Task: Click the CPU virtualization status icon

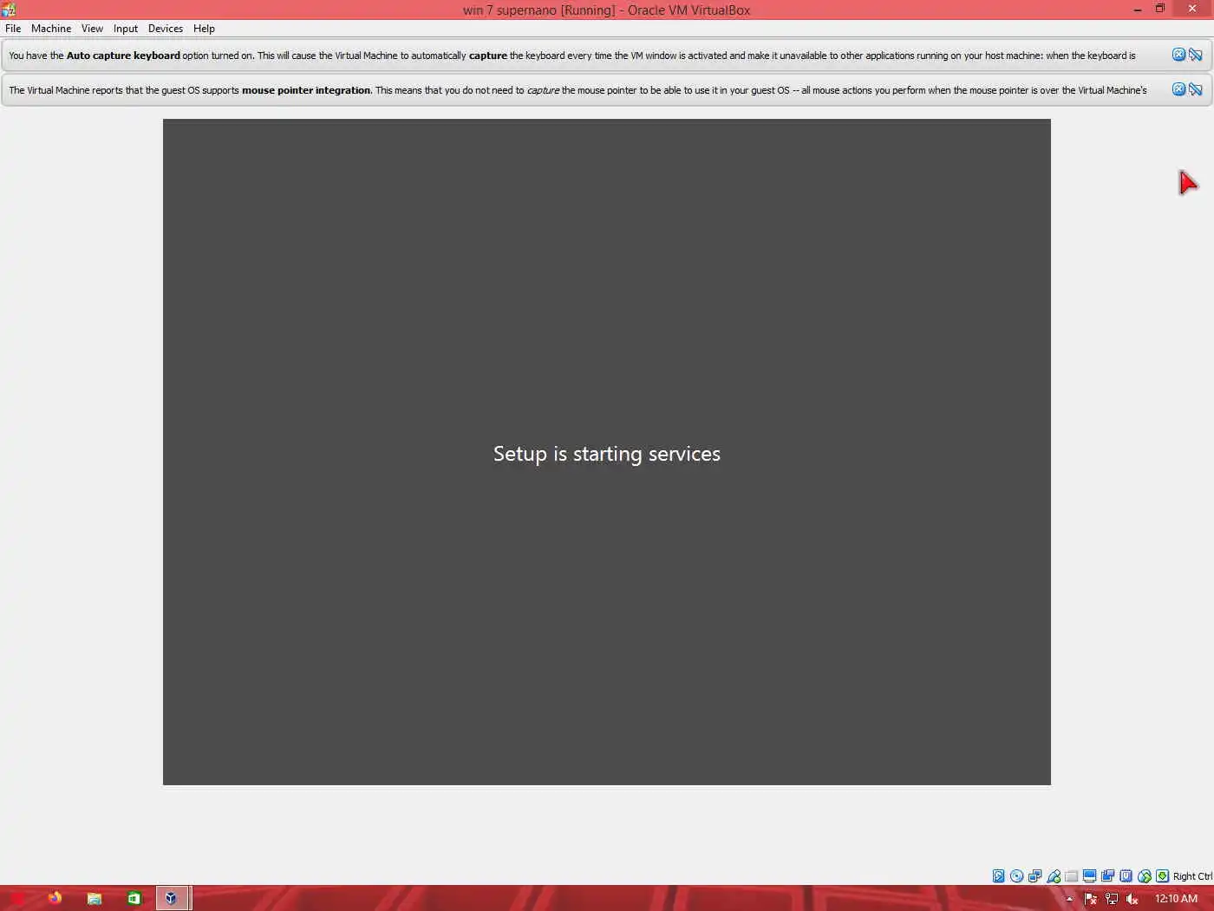Action: click(1126, 876)
